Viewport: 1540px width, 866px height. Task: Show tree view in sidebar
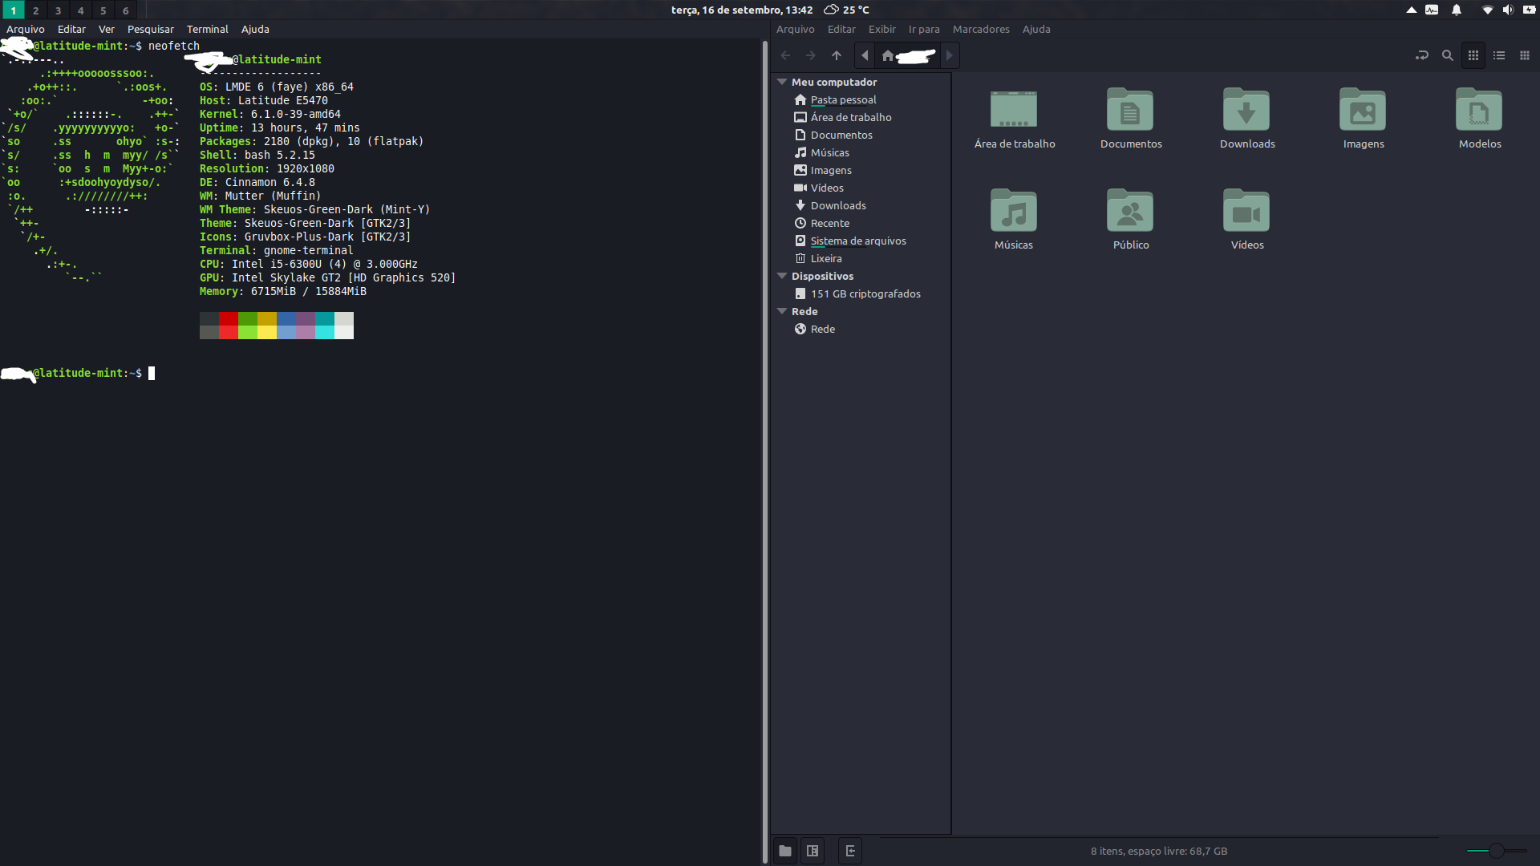813,851
